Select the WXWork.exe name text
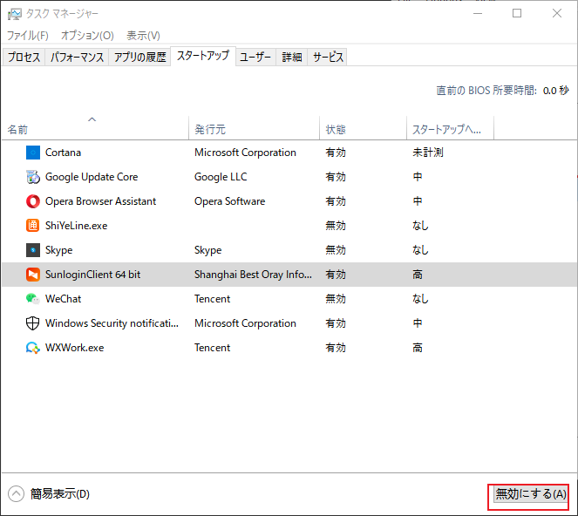 pyautogui.click(x=74, y=348)
